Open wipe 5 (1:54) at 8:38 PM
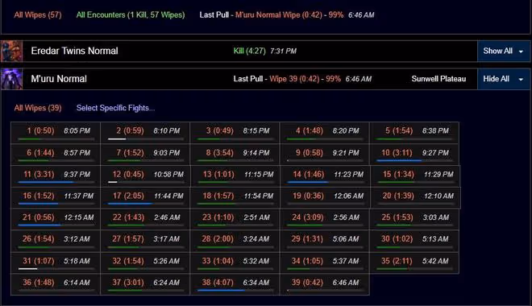532x306 pixels. [x=414, y=133]
